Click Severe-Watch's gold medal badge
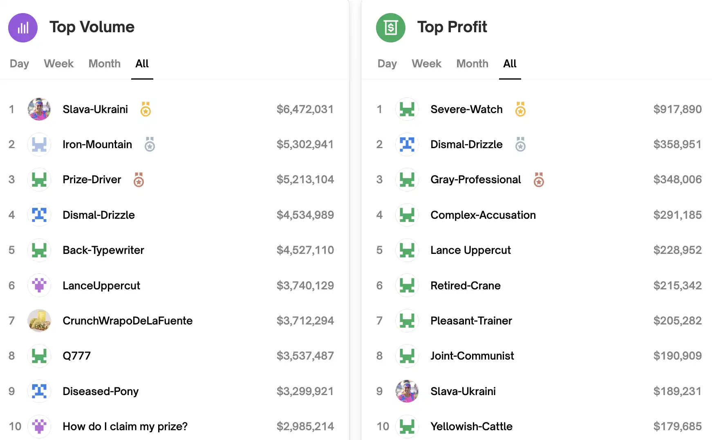 [520, 109]
